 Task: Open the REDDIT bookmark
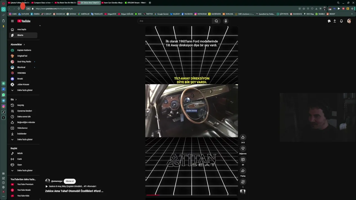click(331, 14)
